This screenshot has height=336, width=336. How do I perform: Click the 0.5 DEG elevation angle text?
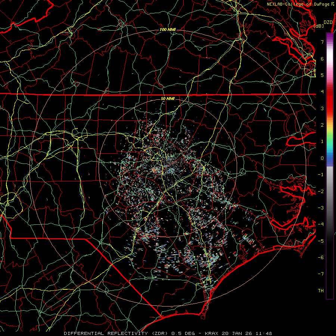click(x=183, y=333)
